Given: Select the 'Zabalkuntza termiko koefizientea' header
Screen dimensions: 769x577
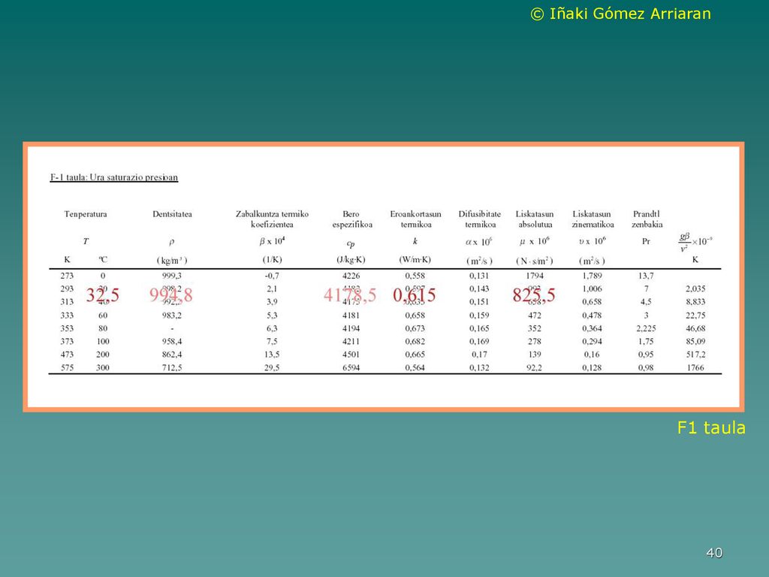Looking at the screenshot, I should click(x=272, y=219).
